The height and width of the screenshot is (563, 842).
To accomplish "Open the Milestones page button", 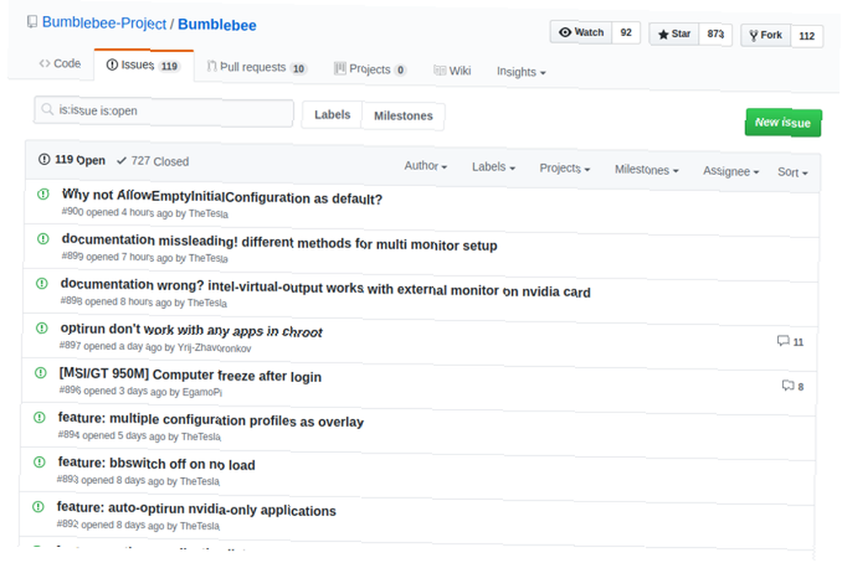I will pos(403,116).
